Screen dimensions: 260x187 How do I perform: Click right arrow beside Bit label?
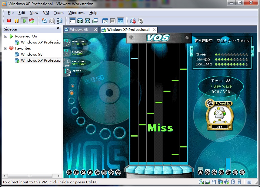230,127
